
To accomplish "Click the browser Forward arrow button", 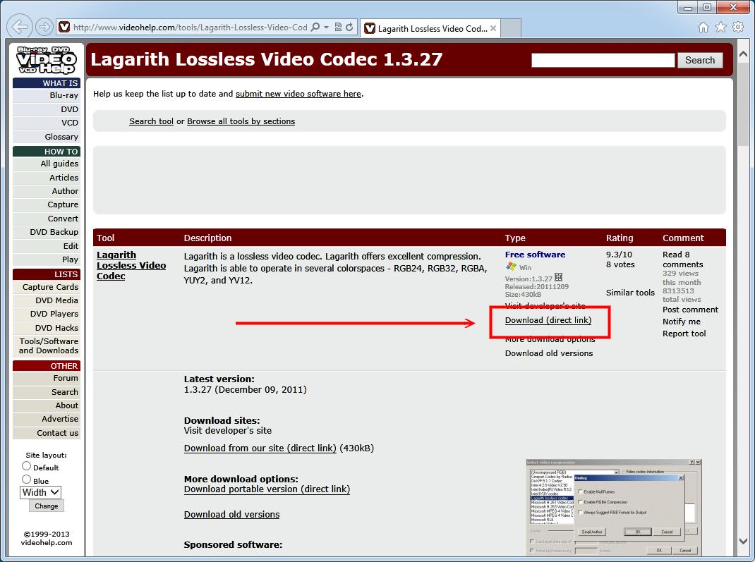I will tap(44, 27).
